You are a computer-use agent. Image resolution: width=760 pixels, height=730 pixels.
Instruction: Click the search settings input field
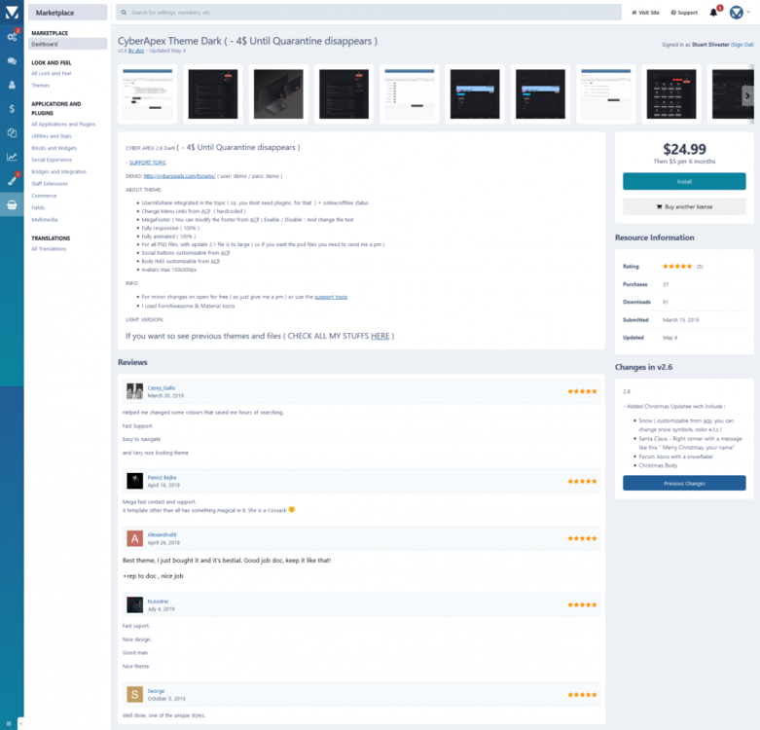pyautogui.click(x=368, y=13)
